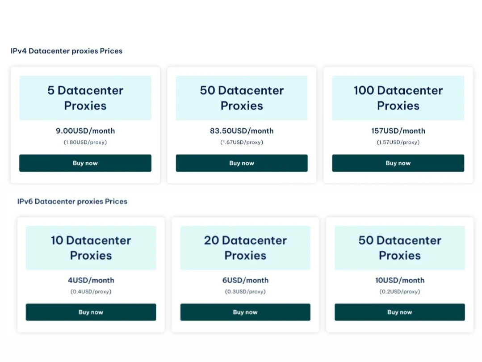Click the 6USD/month price text
482x362 pixels.
(x=245, y=280)
